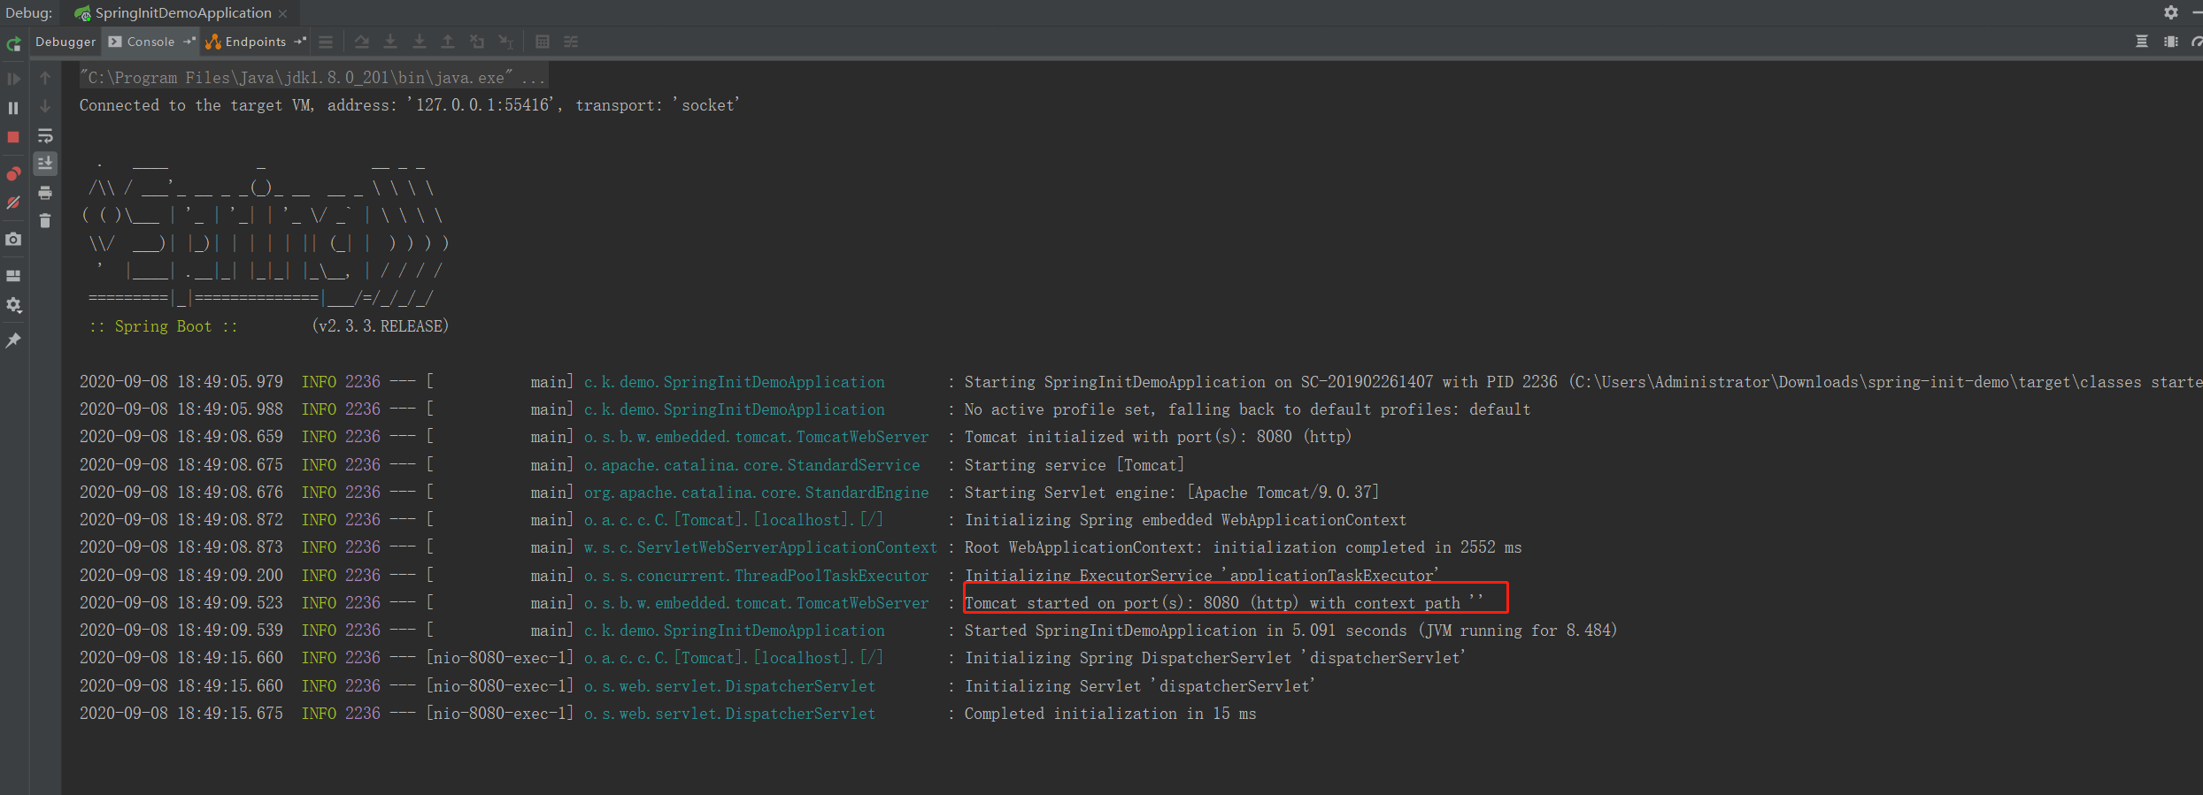
Task: Open debugger settings gear dropdown in left sidebar
Action: (x=13, y=305)
